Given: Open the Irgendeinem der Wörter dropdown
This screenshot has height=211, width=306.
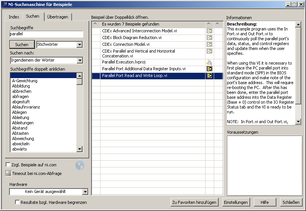Looking at the screenshot, I should [80, 60].
